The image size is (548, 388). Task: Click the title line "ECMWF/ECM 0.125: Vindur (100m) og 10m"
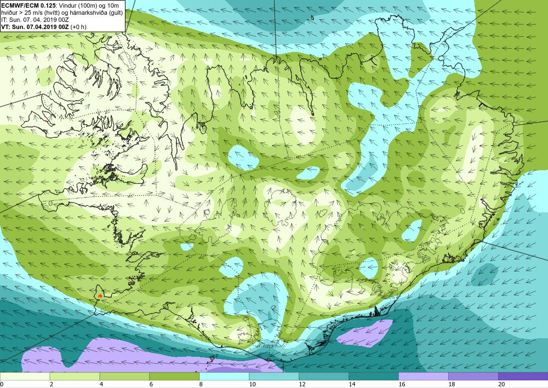click(60, 6)
